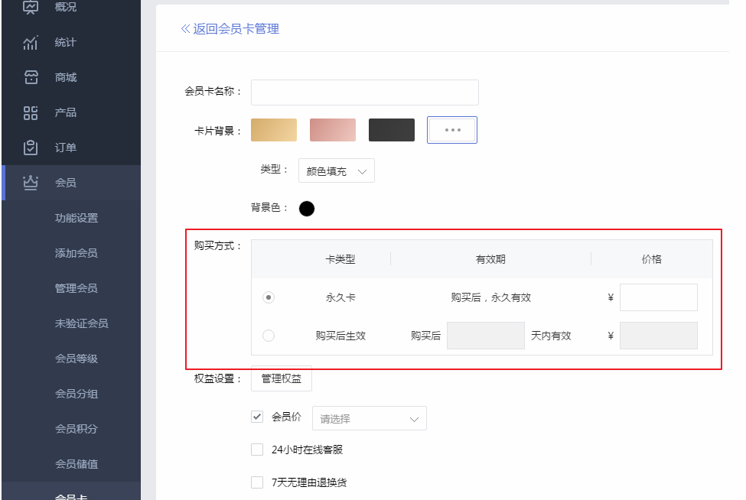
Task: Go to 会员积分 in the sidebar
Action: coord(77,429)
